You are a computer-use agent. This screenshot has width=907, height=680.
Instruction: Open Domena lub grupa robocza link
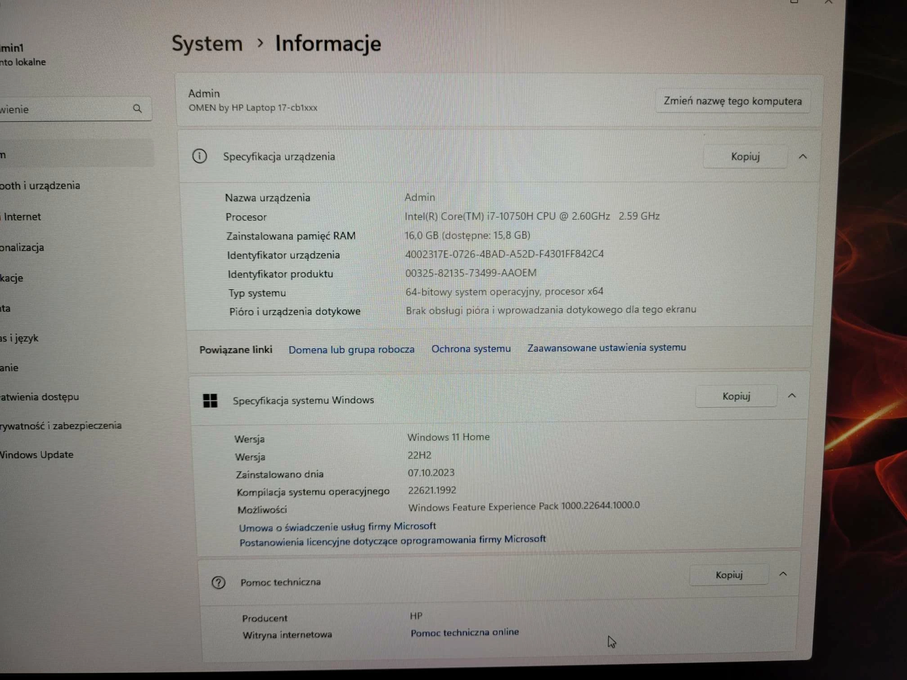click(351, 349)
